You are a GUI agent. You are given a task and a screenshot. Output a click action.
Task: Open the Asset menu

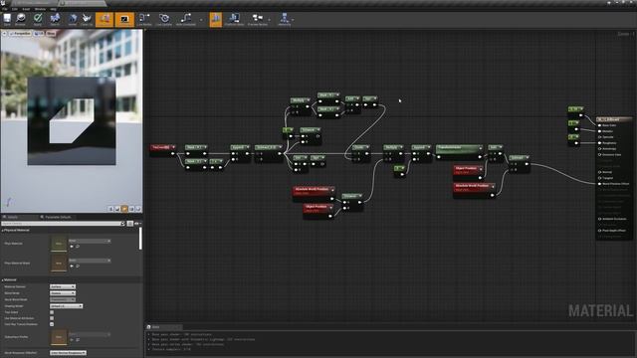[x=26, y=9]
